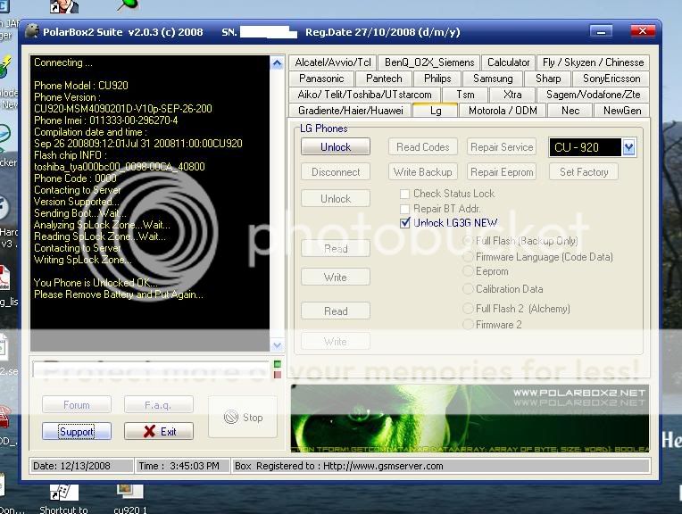Click the PolarBox2 penguin title bar icon
Image resolution: width=682 pixels, height=514 pixels.
pyautogui.click(x=32, y=32)
